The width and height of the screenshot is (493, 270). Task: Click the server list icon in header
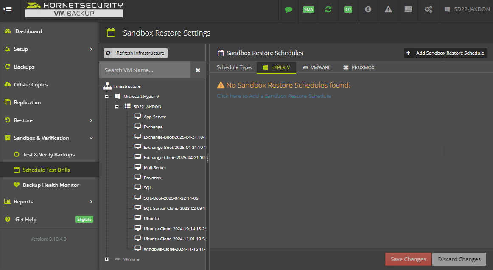408,9
